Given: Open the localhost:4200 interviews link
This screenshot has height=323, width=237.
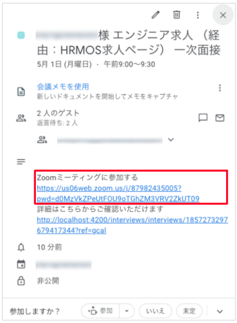Looking at the screenshot, I should pos(133,225).
